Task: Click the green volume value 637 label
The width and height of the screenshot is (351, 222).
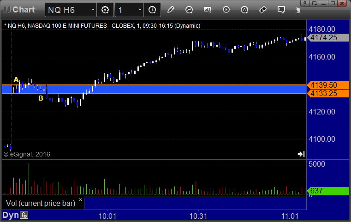Action: pyautogui.click(x=328, y=191)
